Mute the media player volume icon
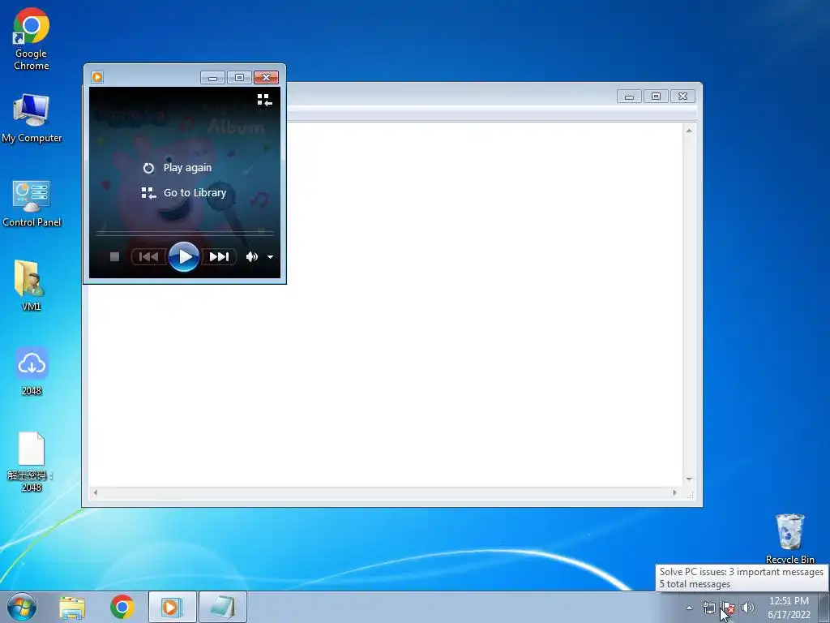The height and width of the screenshot is (623, 830). 251,257
